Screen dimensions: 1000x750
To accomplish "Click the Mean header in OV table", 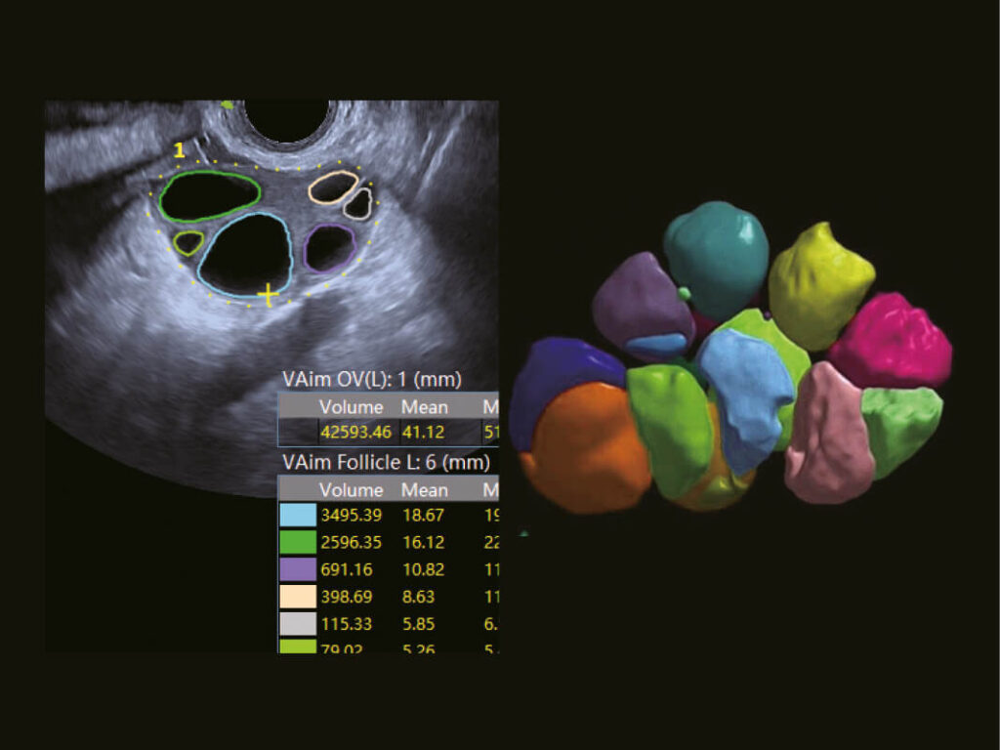I will point(425,406).
